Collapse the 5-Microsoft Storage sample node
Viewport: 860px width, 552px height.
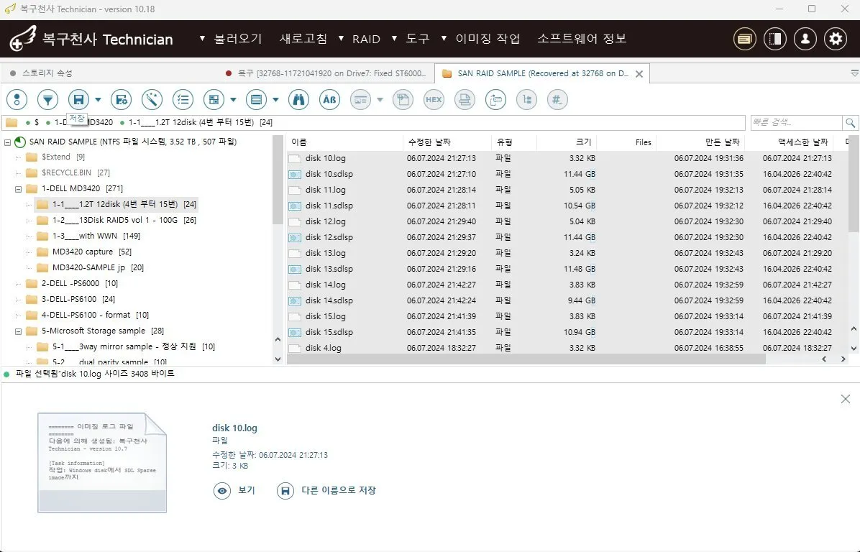18,331
